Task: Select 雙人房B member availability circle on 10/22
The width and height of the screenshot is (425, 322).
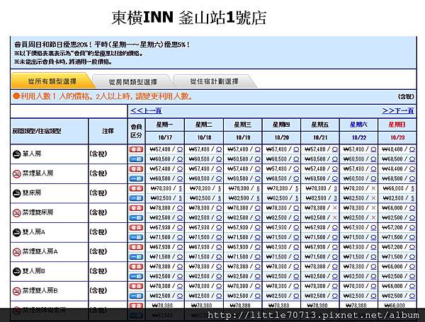Action: pos(373,267)
